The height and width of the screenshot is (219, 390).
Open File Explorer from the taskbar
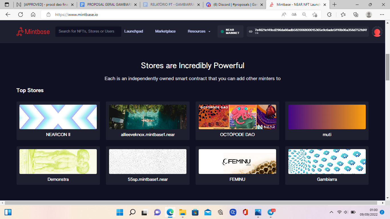183,212
